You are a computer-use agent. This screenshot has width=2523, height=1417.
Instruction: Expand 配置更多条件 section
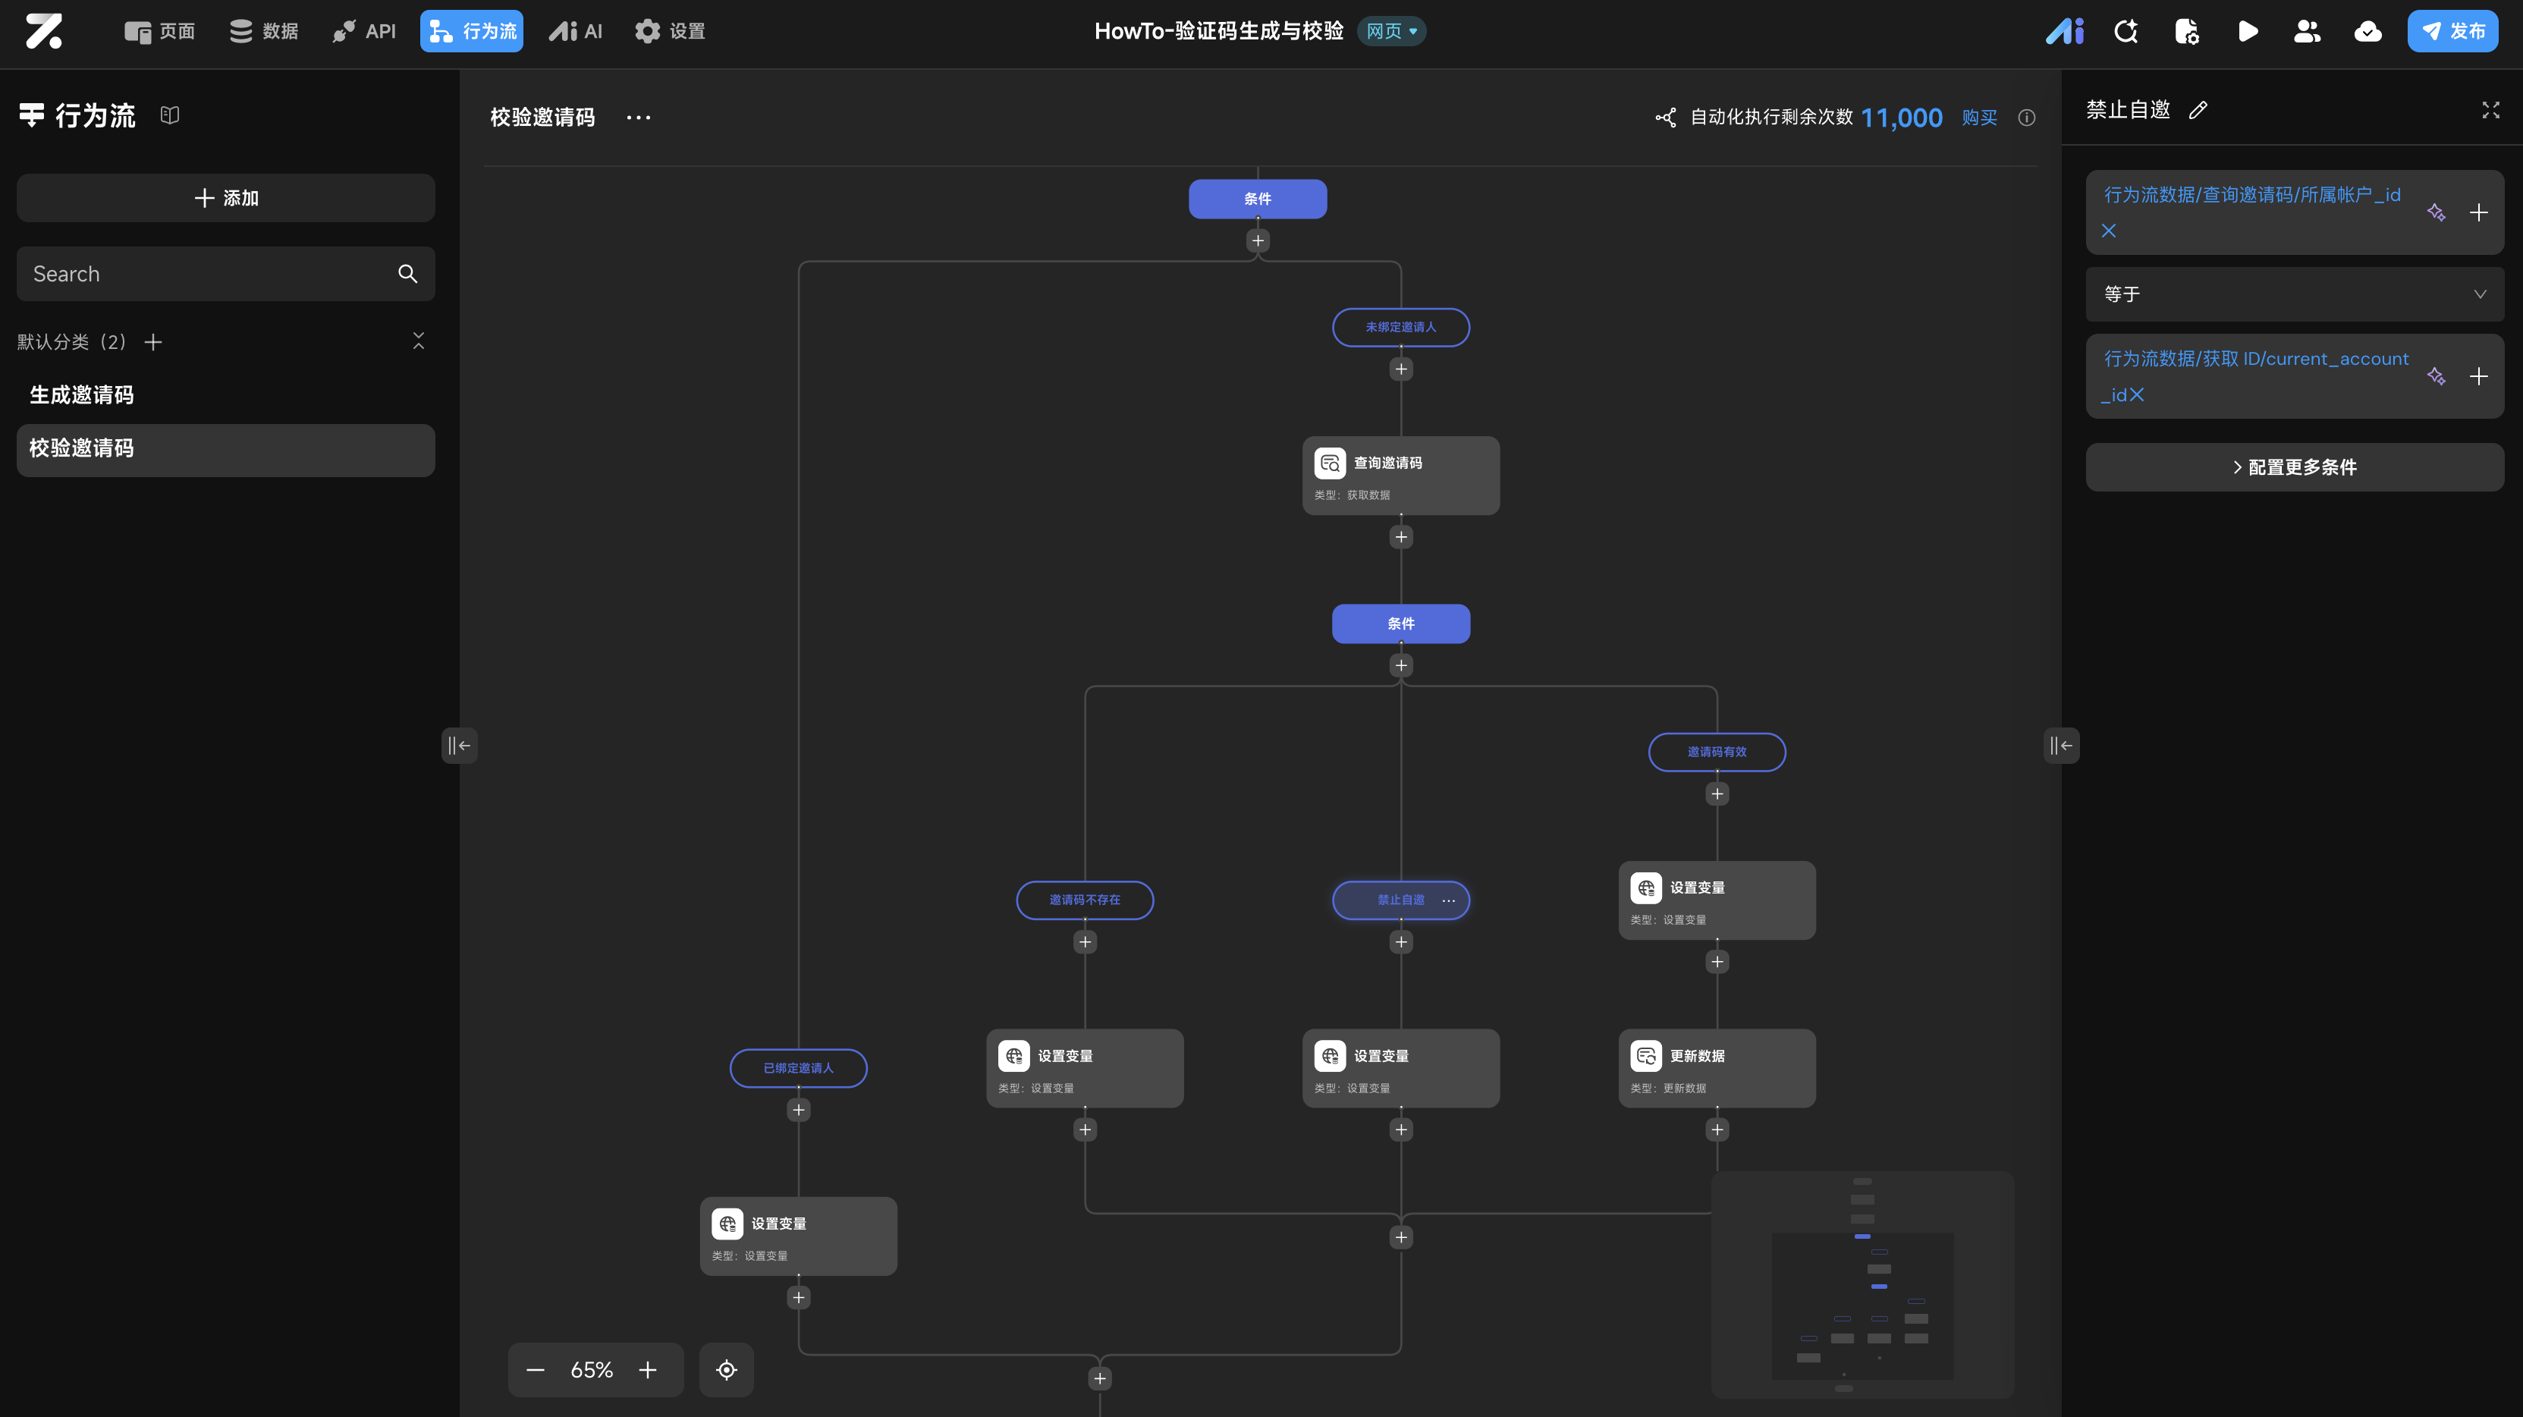pos(2294,467)
